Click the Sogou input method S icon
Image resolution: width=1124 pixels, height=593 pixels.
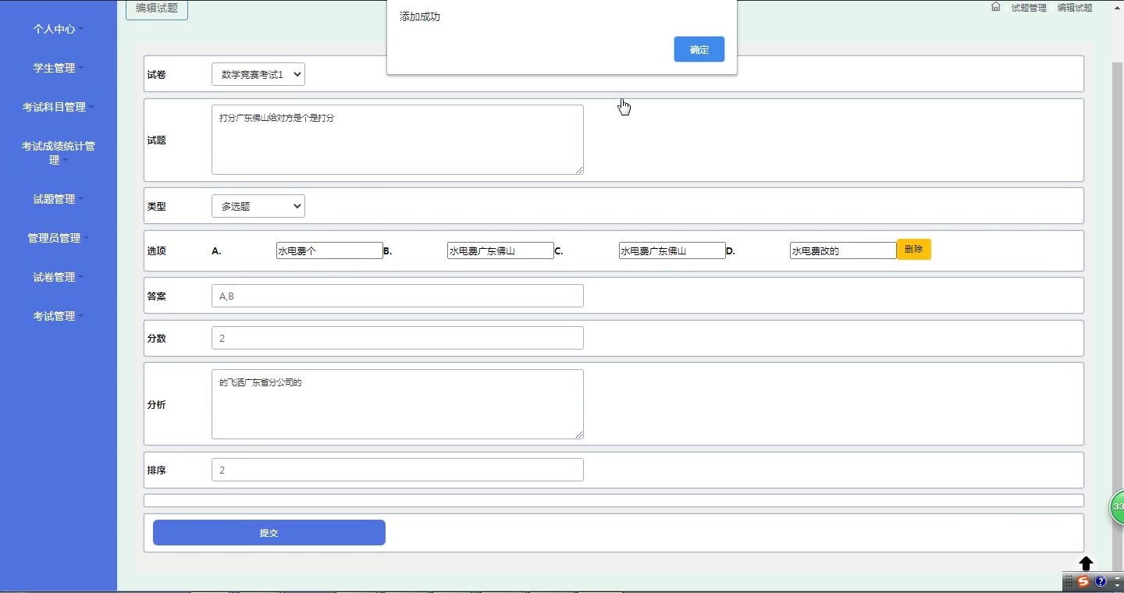1083,581
